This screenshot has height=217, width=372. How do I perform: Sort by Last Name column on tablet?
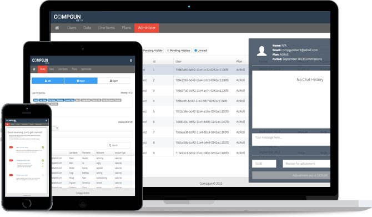click(x=73, y=152)
